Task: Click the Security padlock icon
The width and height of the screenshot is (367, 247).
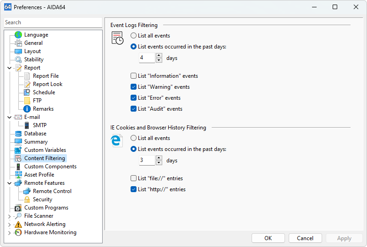Action: point(27,199)
